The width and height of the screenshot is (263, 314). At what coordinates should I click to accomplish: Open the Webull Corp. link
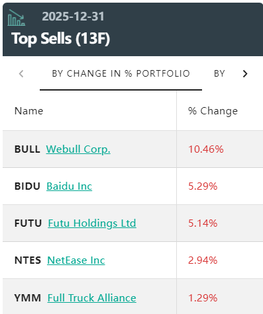[78, 149]
